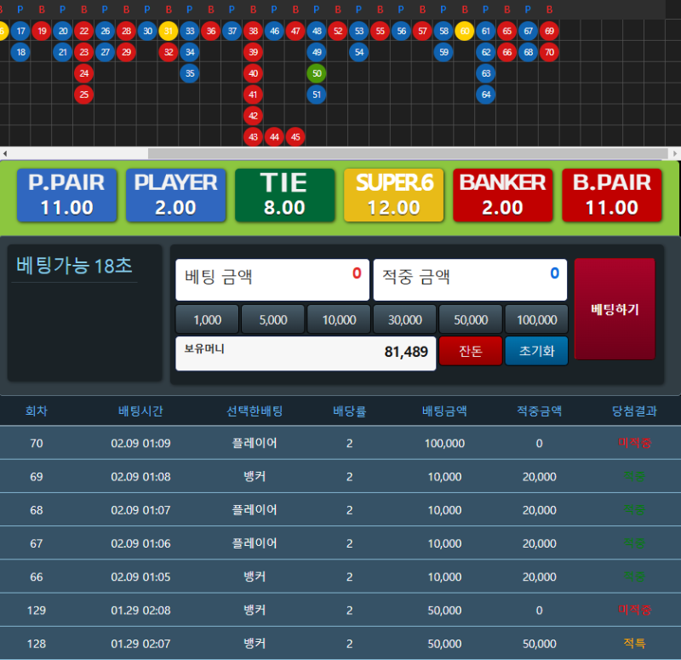Click the 02.09 01:08 bet time

tap(140, 477)
